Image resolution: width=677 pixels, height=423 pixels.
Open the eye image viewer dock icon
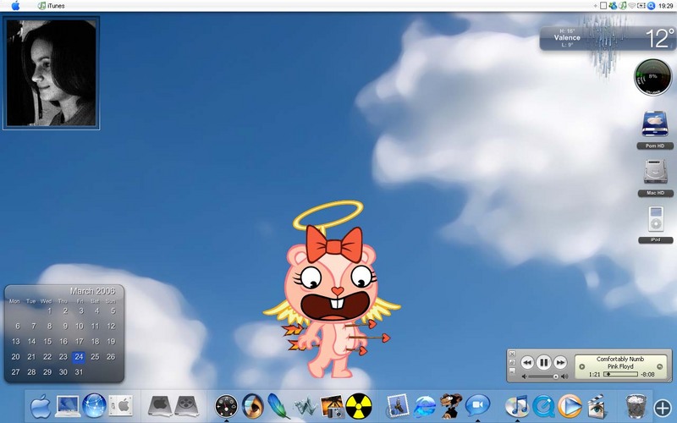pyautogui.click(x=252, y=406)
